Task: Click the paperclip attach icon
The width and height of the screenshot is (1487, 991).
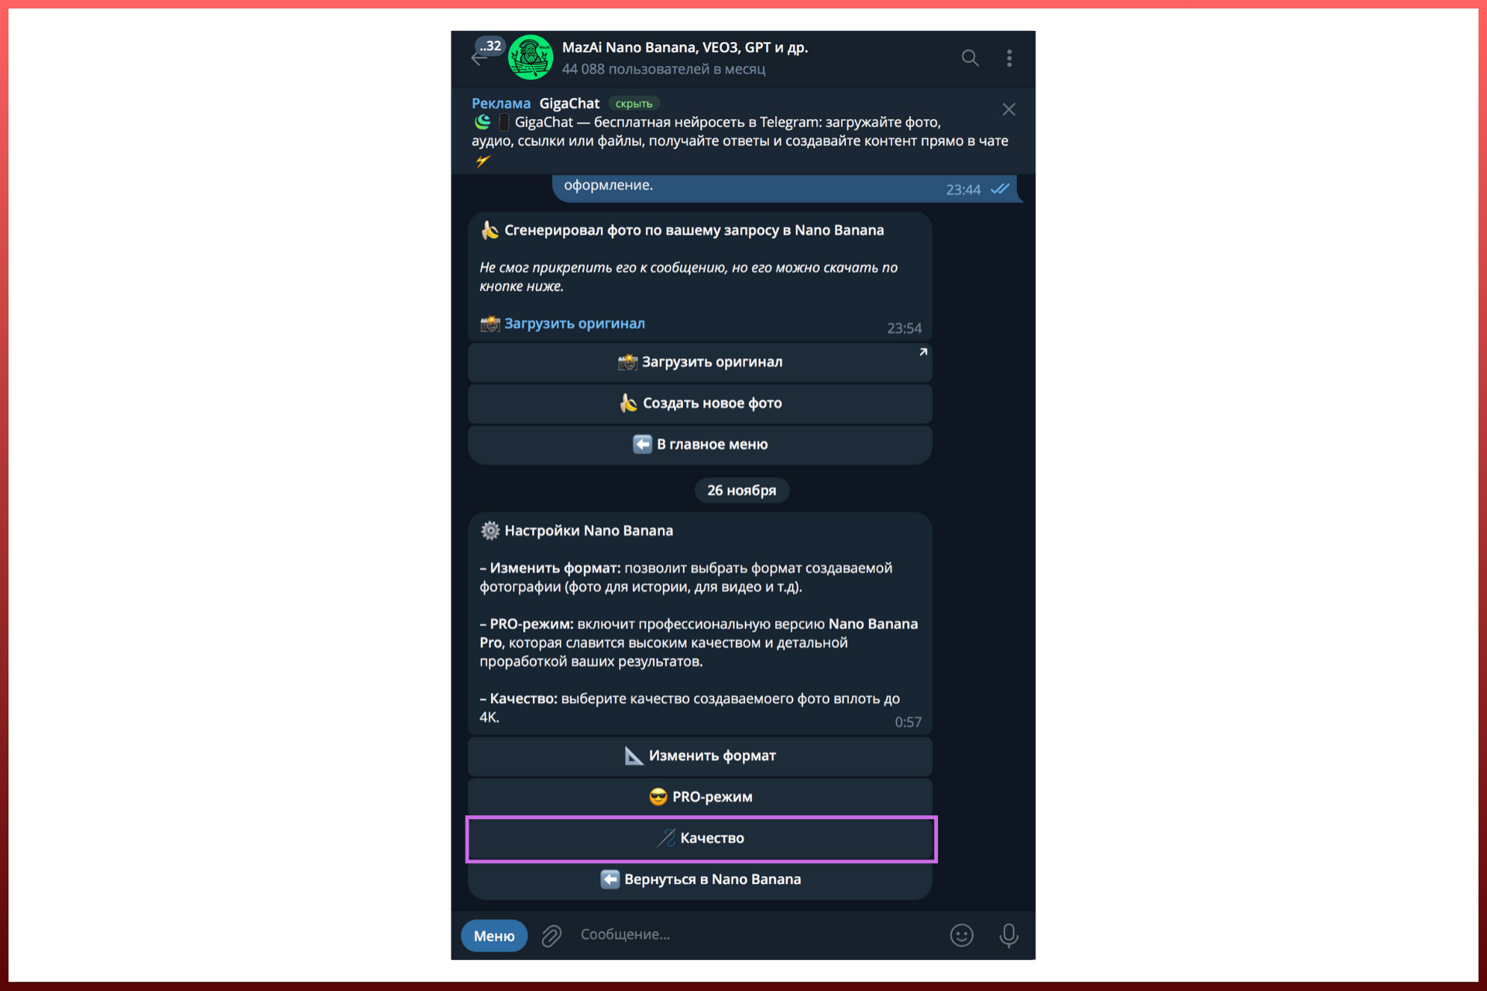Action: (x=551, y=936)
